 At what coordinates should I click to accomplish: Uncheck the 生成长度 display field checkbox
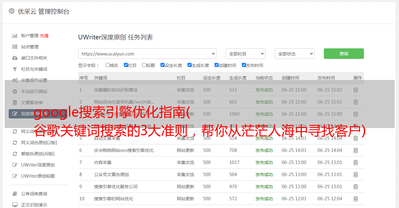click(189, 65)
